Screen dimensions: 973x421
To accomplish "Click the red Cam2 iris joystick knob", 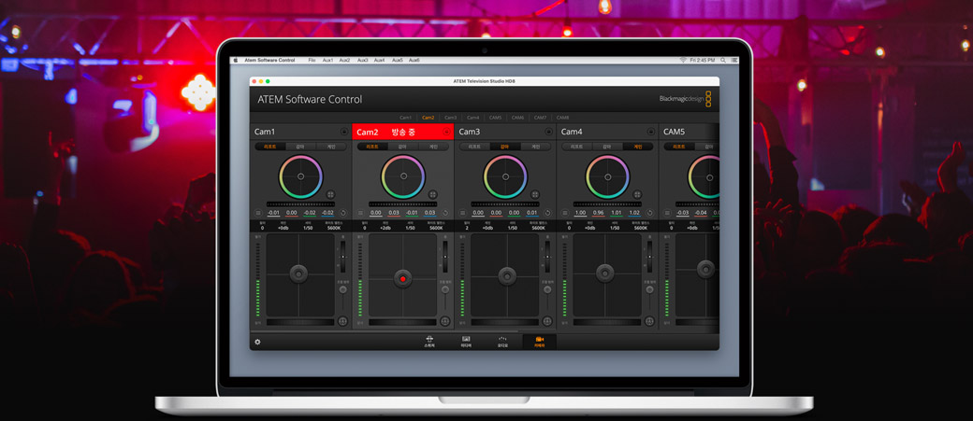I will [x=403, y=279].
